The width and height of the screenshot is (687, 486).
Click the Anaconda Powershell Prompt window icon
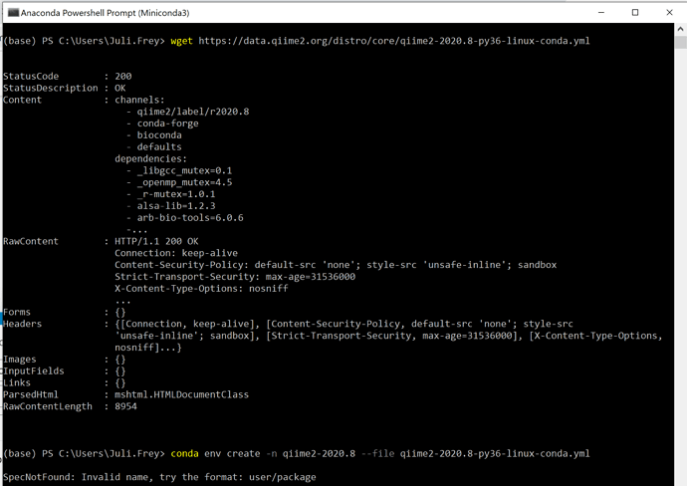coord(13,13)
